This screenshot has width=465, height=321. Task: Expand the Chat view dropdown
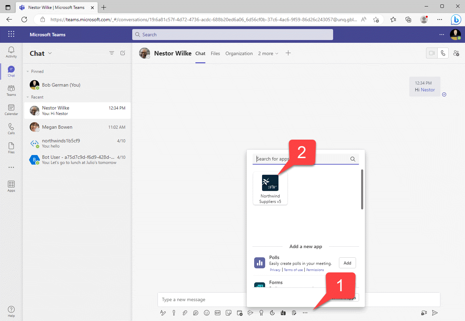click(50, 53)
